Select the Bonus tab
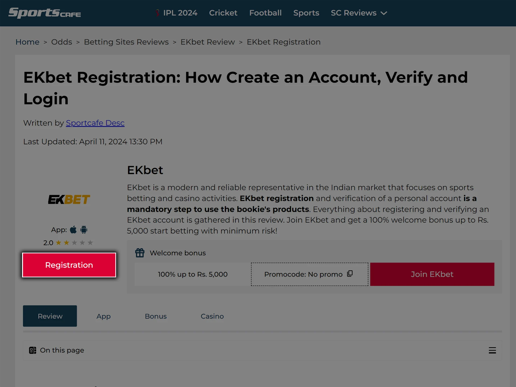Viewport: 516px width, 387px height. pos(156,316)
